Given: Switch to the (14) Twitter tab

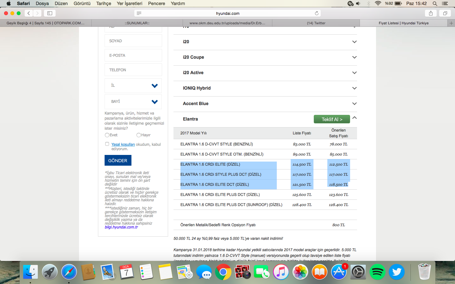Looking at the screenshot, I should click(x=316, y=23).
